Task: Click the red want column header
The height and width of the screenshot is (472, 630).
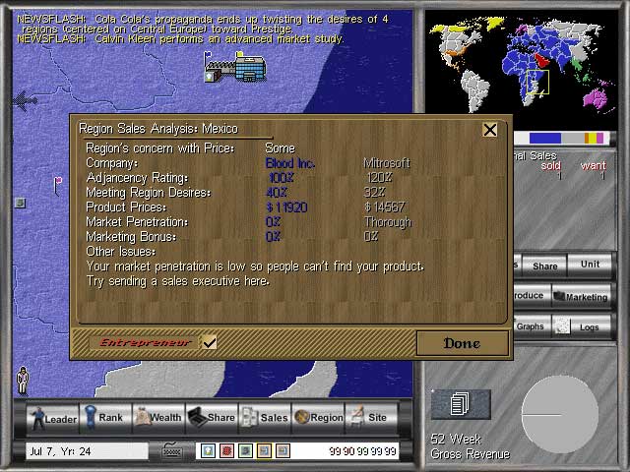Action: pyautogui.click(x=593, y=165)
